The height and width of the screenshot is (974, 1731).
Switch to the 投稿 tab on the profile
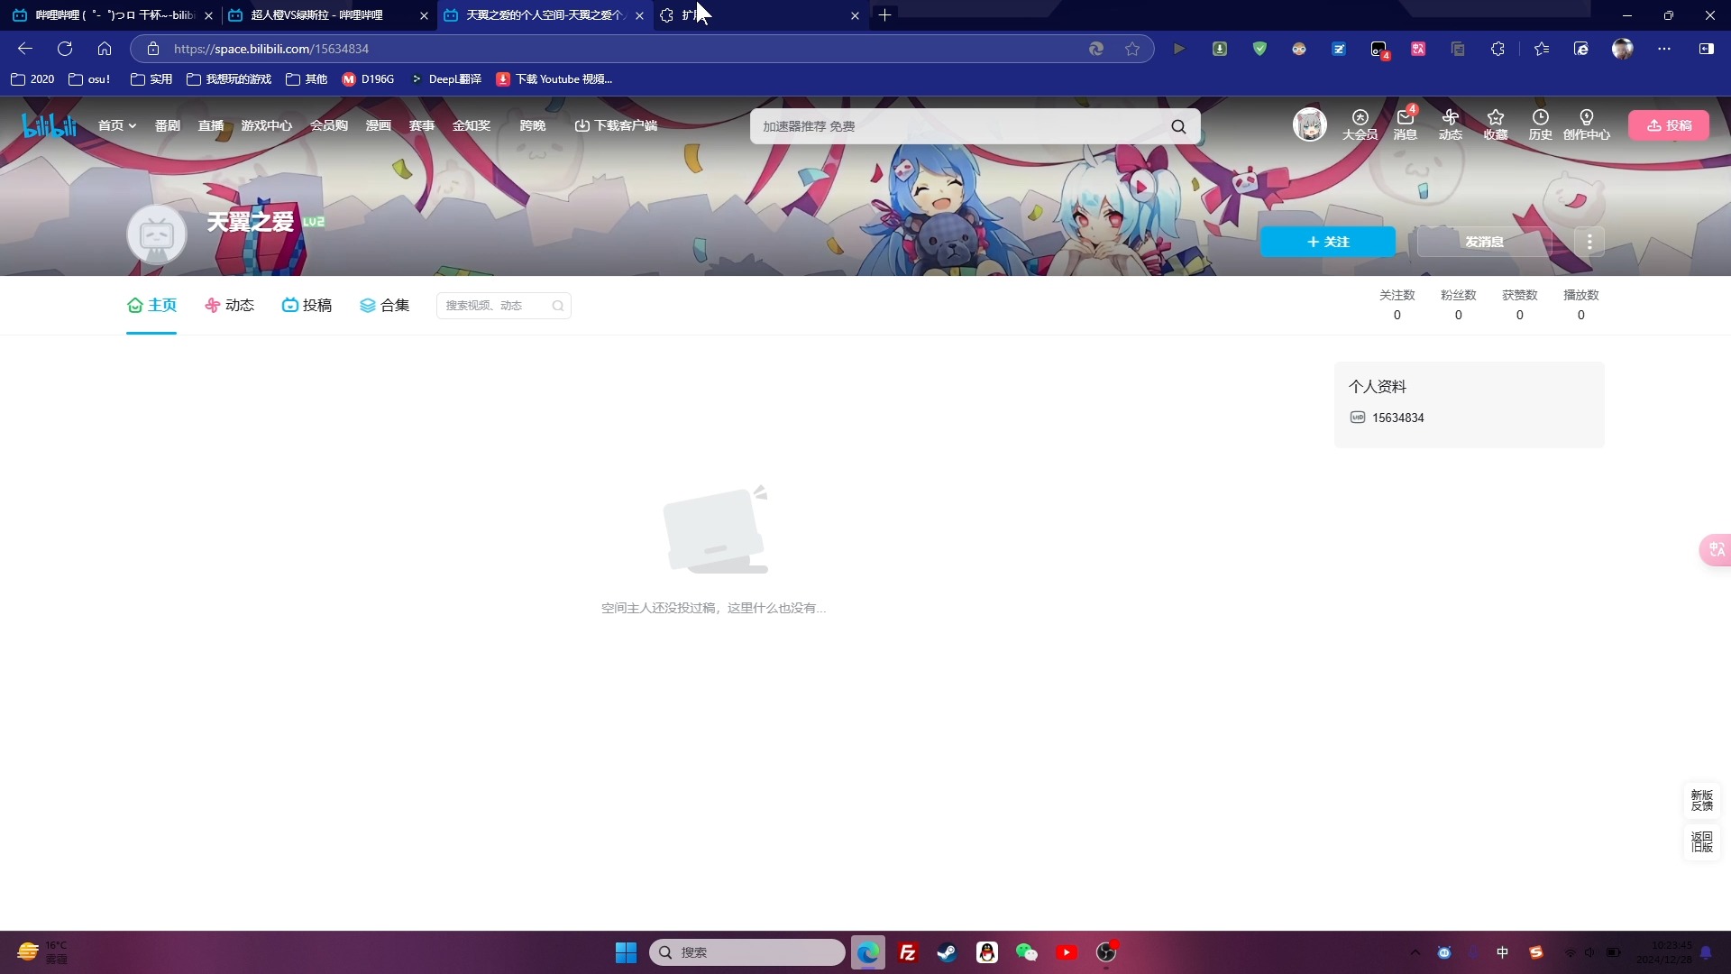point(307,305)
